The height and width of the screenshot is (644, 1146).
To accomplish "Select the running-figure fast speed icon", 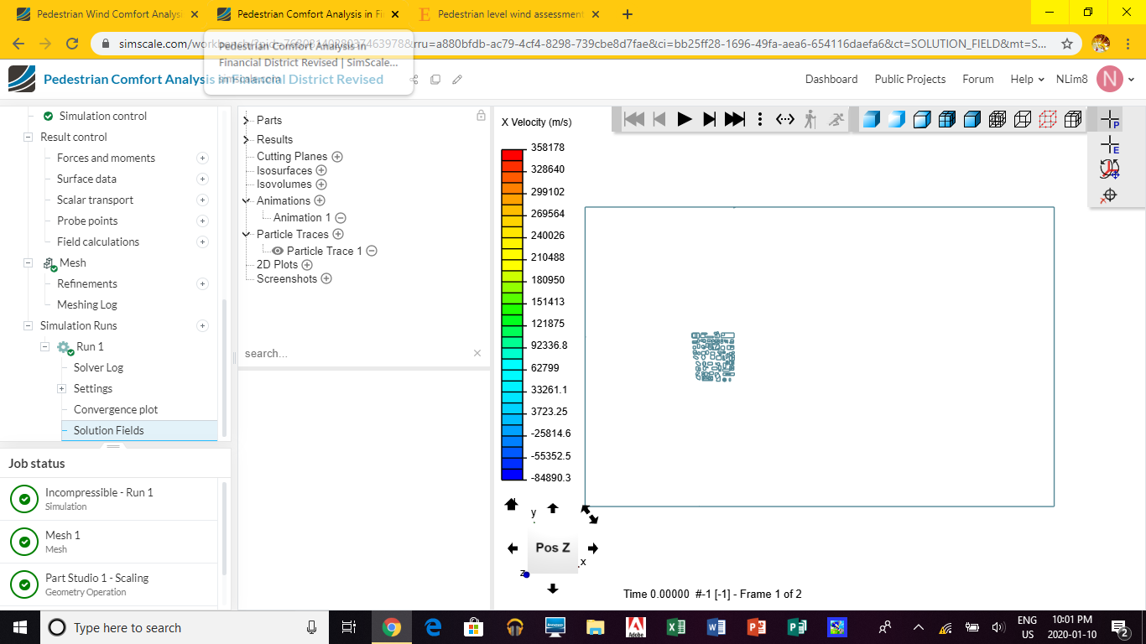I will pos(836,119).
